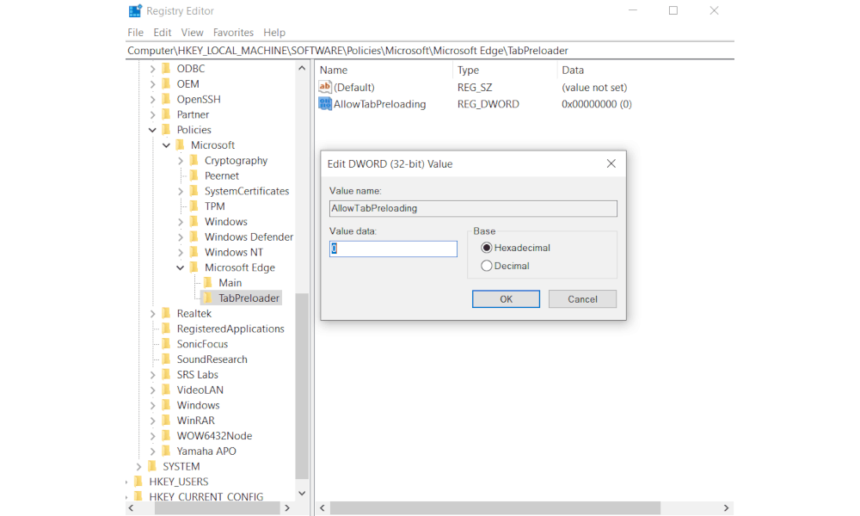Click the Cryptography folder icon
Viewport: 860px width, 516px height.
pos(193,161)
